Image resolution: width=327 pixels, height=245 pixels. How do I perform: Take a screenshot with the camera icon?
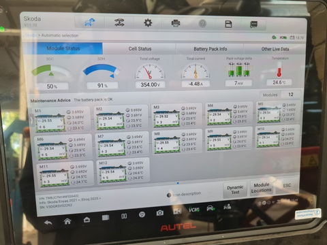pos(159,213)
